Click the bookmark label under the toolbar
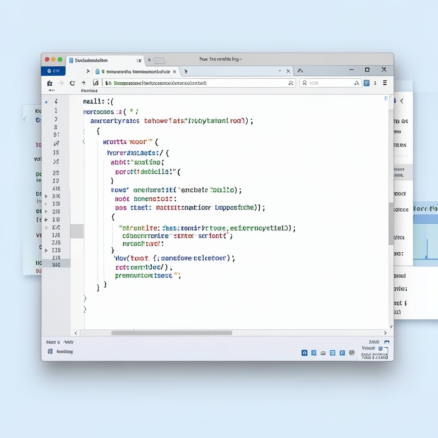438x438 pixels. tap(89, 91)
